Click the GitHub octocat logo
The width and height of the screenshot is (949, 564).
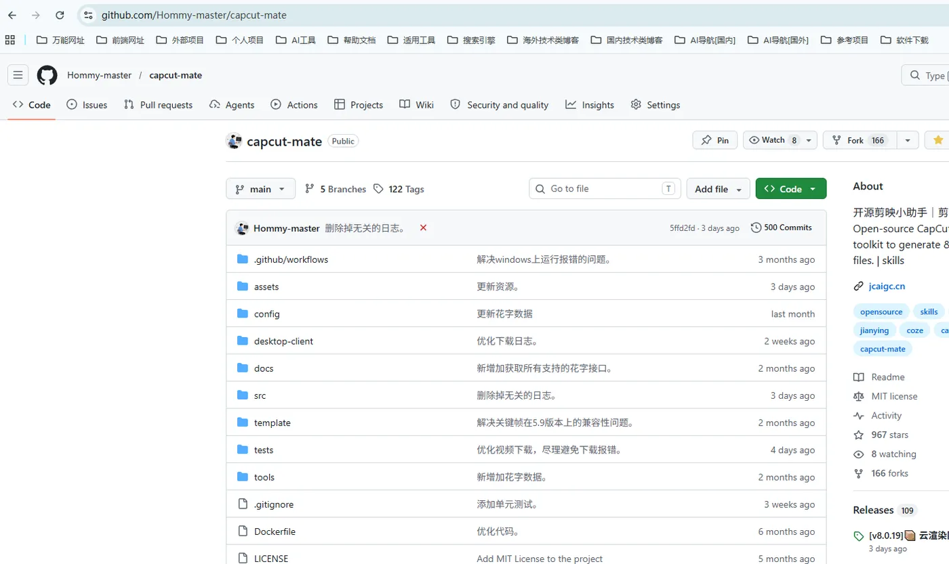point(47,75)
